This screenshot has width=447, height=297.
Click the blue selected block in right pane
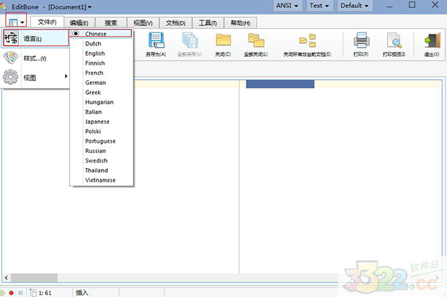(x=280, y=84)
